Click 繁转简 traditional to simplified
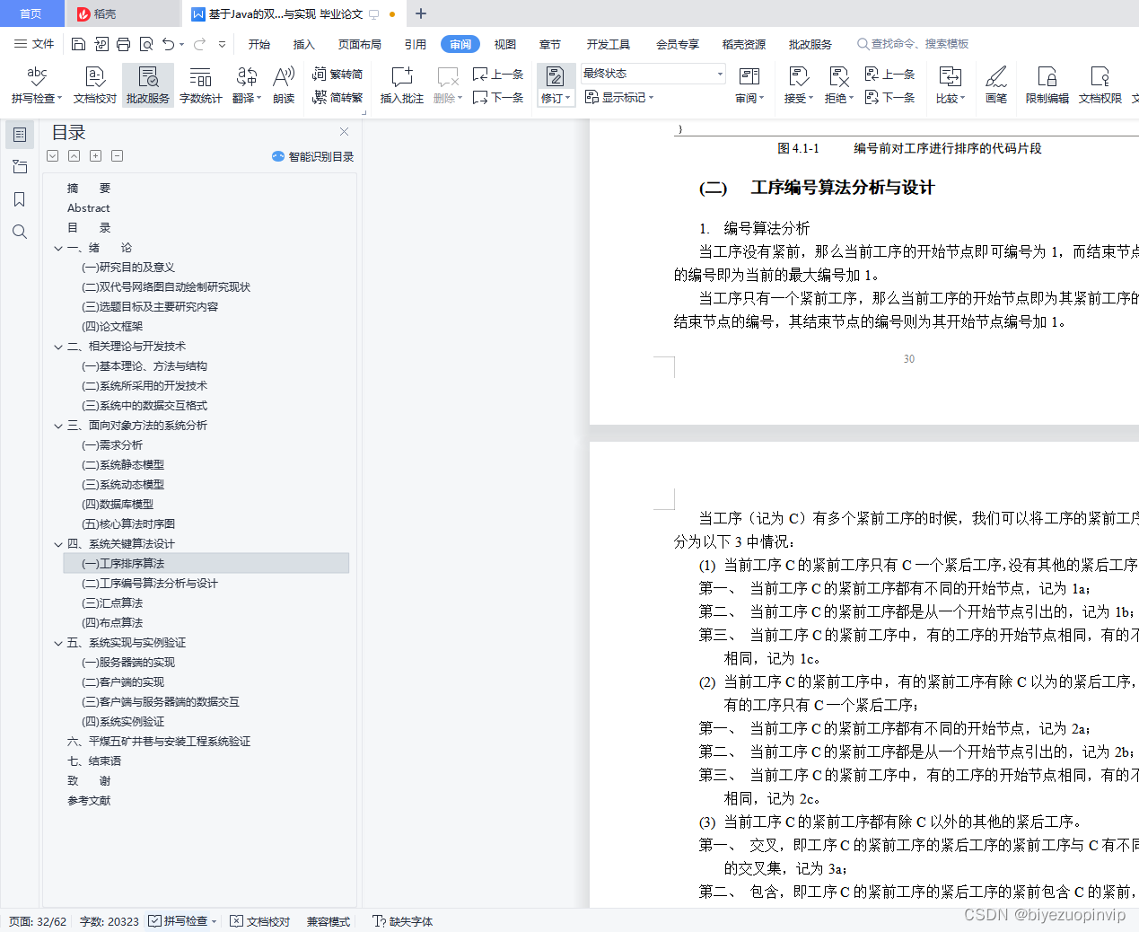The height and width of the screenshot is (932, 1139). click(x=337, y=75)
